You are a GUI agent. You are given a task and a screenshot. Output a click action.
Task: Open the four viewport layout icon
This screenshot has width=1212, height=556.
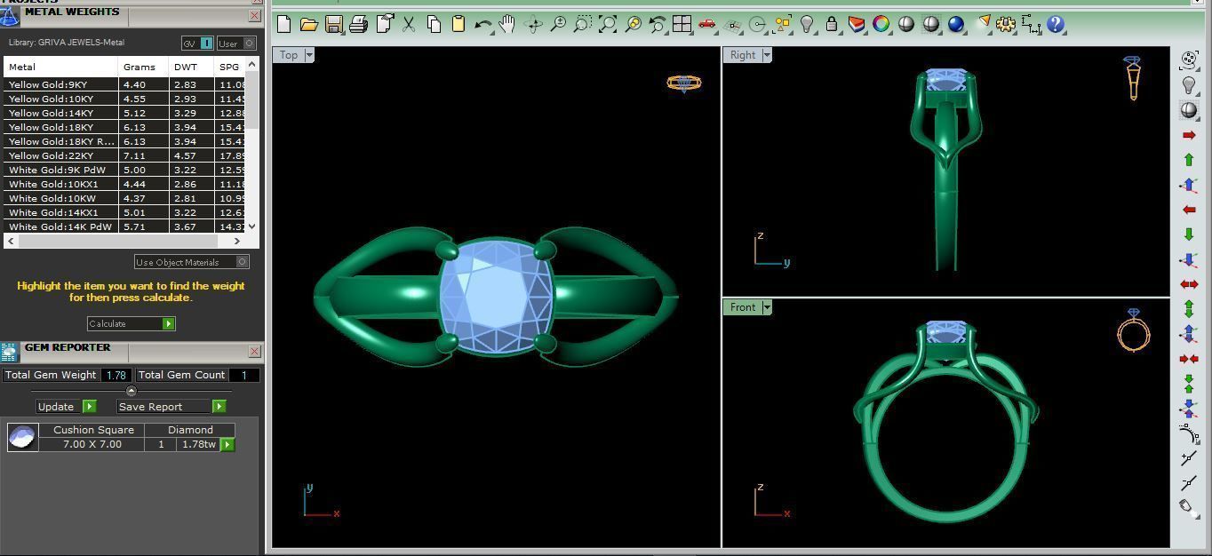(x=682, y=25)
